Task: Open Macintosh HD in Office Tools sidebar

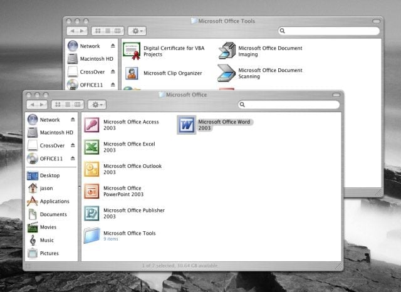Action: click(x=90, y=59)
